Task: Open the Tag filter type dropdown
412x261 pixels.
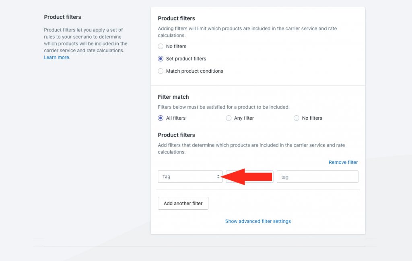Action: (x=190, y=177)
